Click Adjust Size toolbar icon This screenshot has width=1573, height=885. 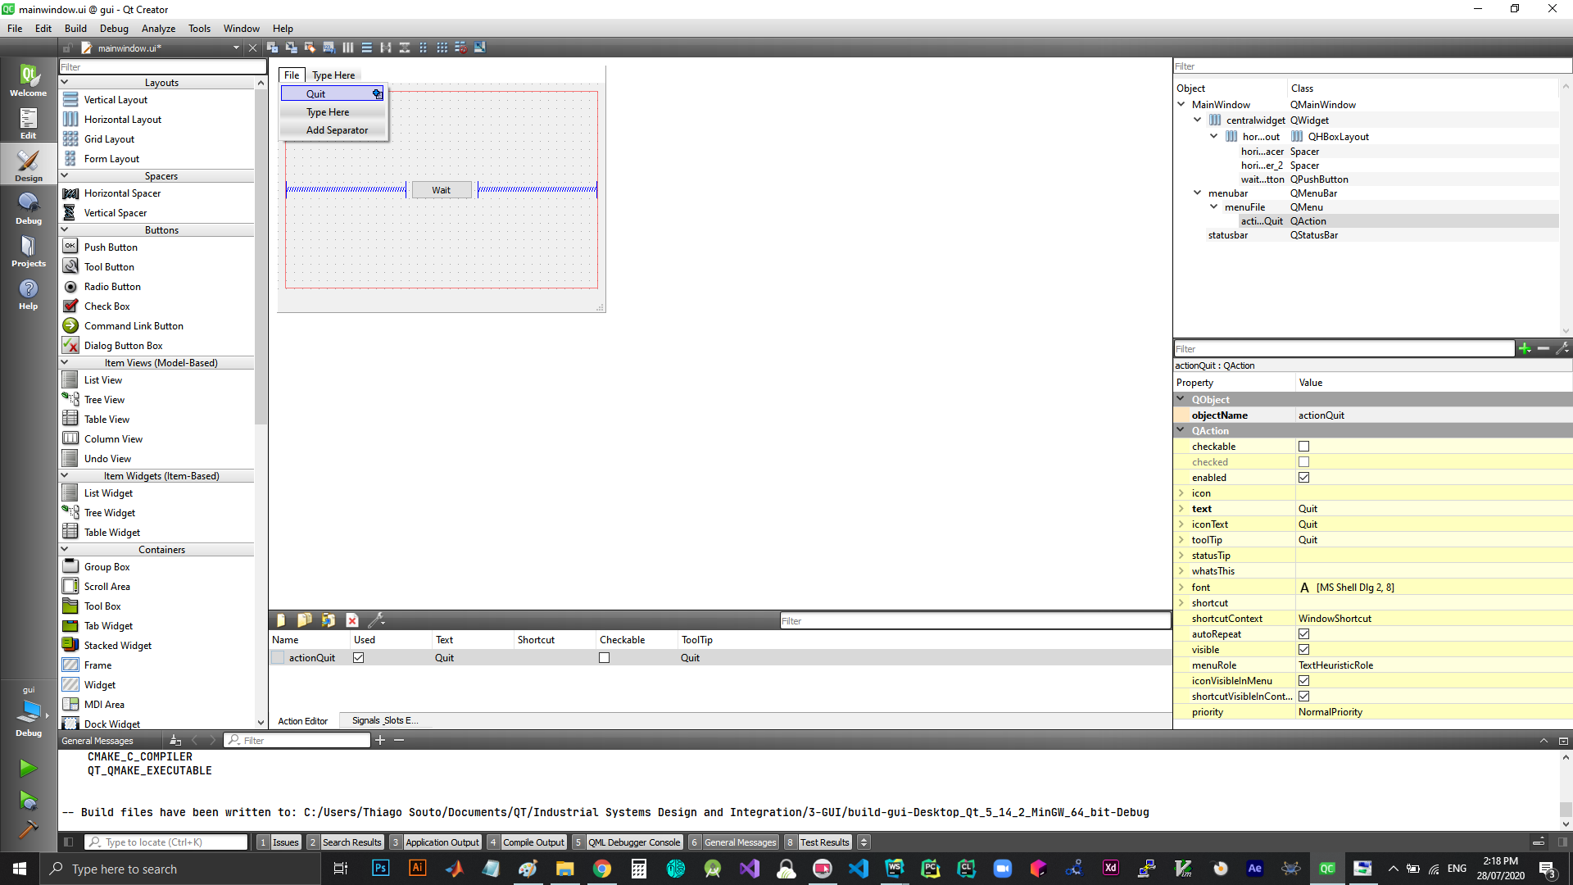480,48
